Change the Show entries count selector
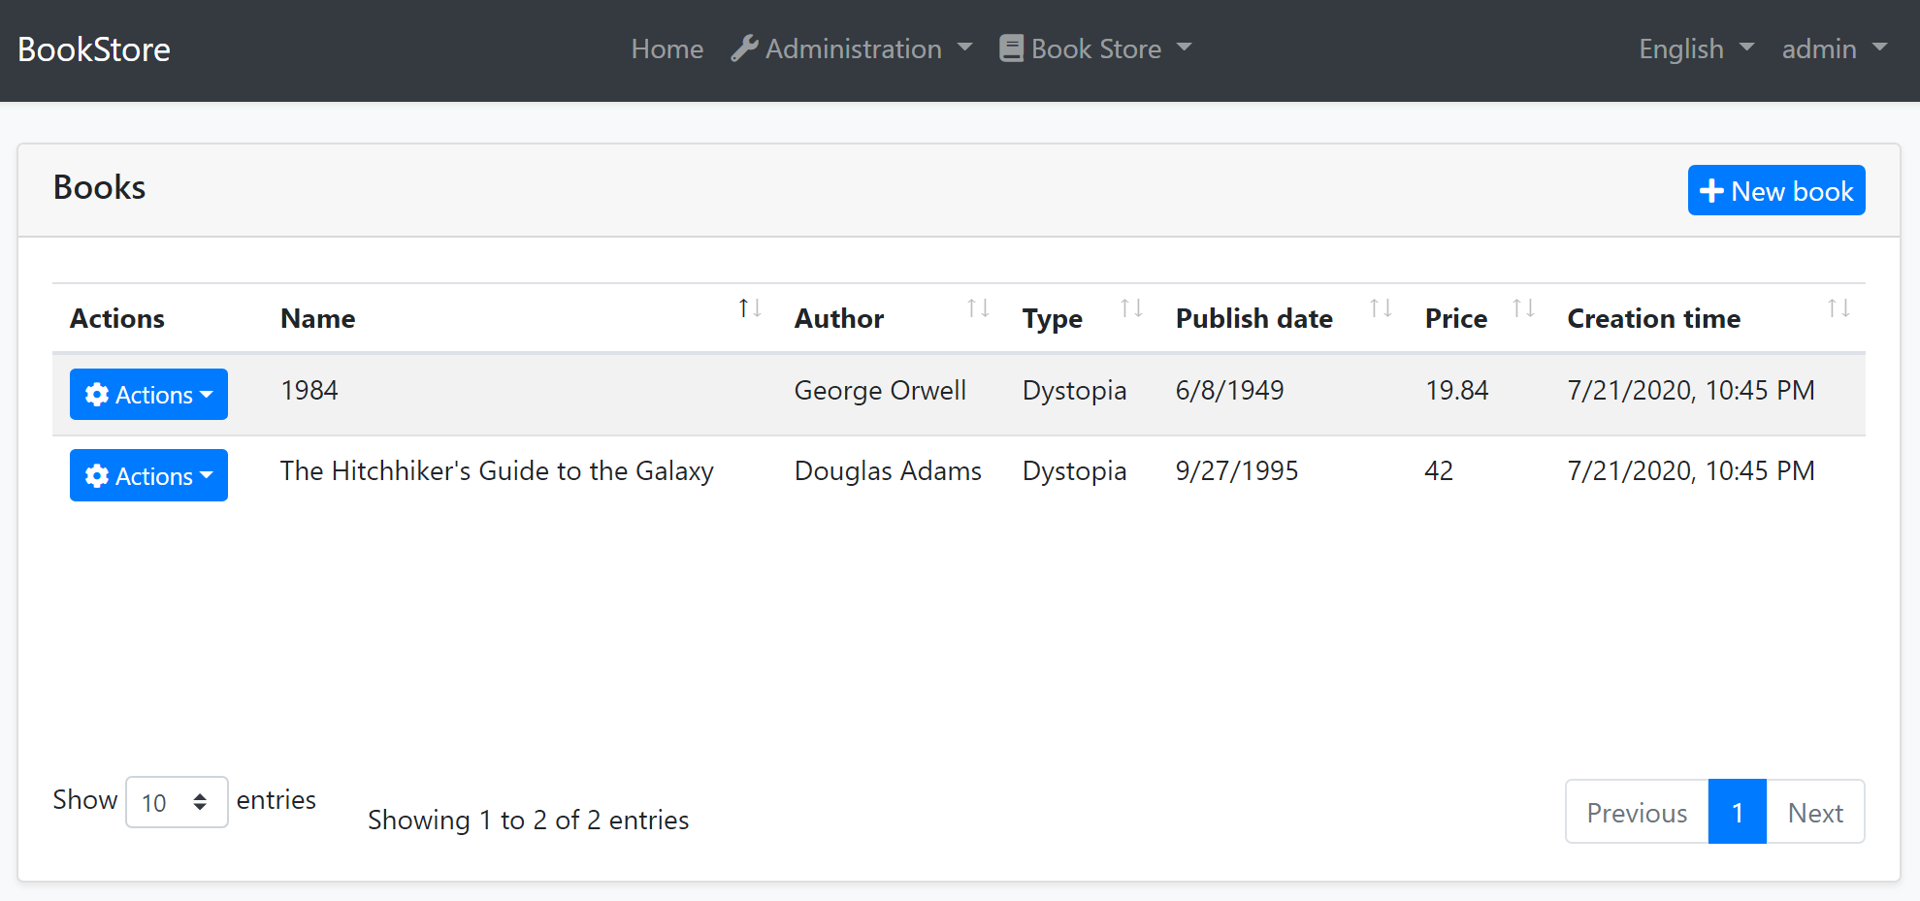Screen dimensions: 1920x901 [x=177, y=802]
